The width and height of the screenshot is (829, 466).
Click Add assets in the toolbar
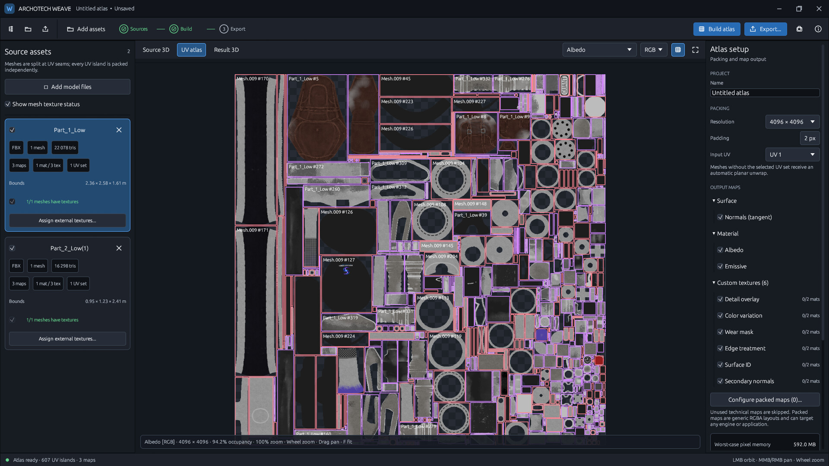[86, 29]
